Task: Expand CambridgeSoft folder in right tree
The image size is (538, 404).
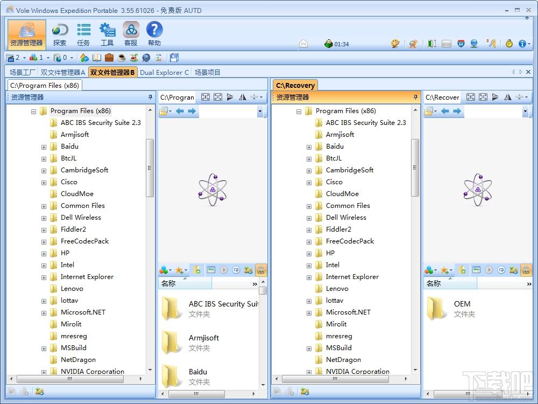Action: (x=309, y=171)
